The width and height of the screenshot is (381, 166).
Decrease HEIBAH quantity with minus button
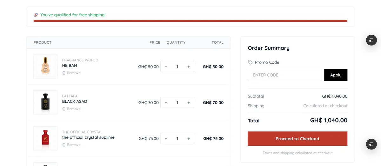[166, 67]
